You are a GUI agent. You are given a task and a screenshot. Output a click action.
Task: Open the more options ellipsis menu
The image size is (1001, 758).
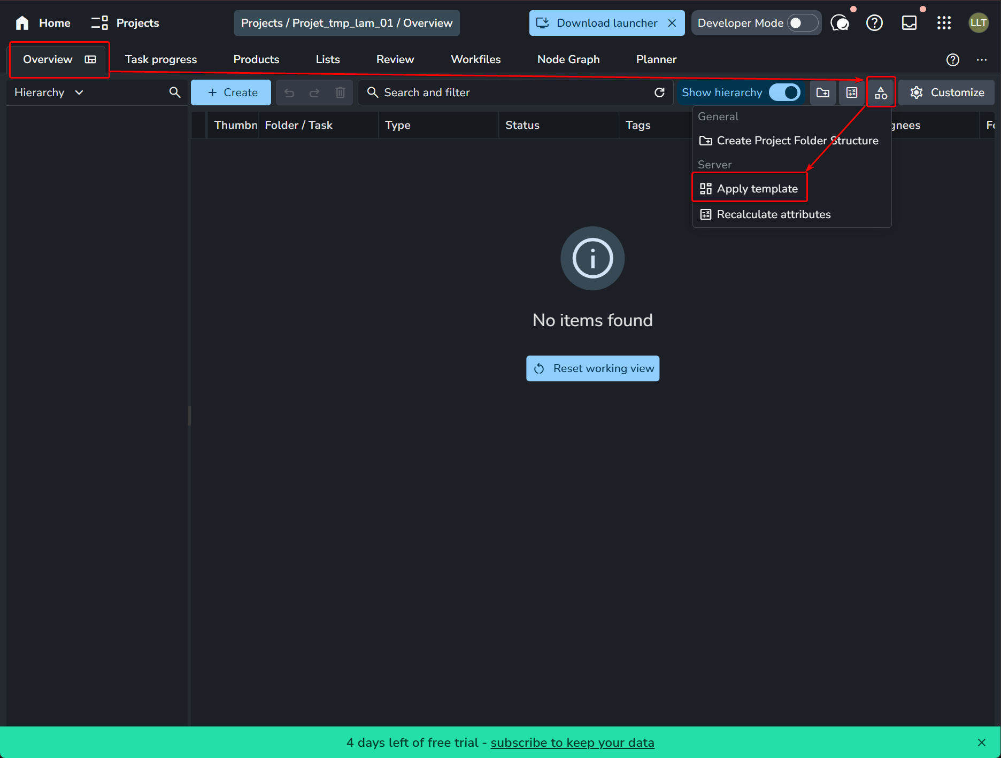coord(982,60)
